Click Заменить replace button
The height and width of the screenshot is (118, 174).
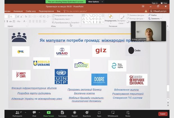point(155,19)
